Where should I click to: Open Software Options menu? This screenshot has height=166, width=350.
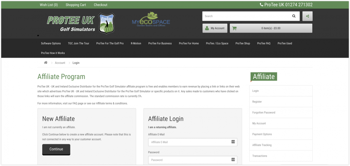point(51,43)
